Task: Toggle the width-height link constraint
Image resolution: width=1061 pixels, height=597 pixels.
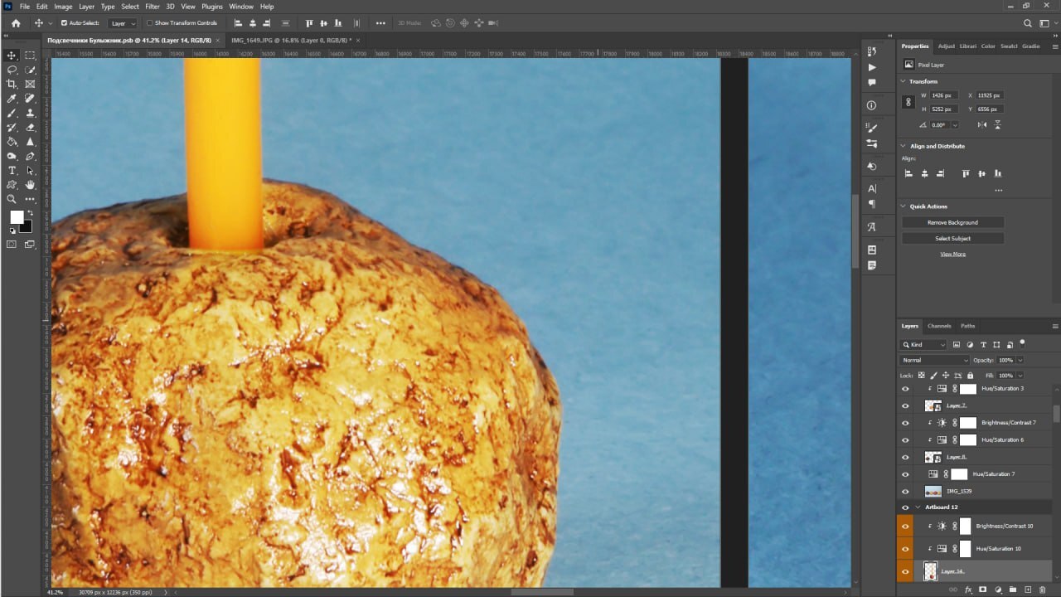Action: [908, 102]
